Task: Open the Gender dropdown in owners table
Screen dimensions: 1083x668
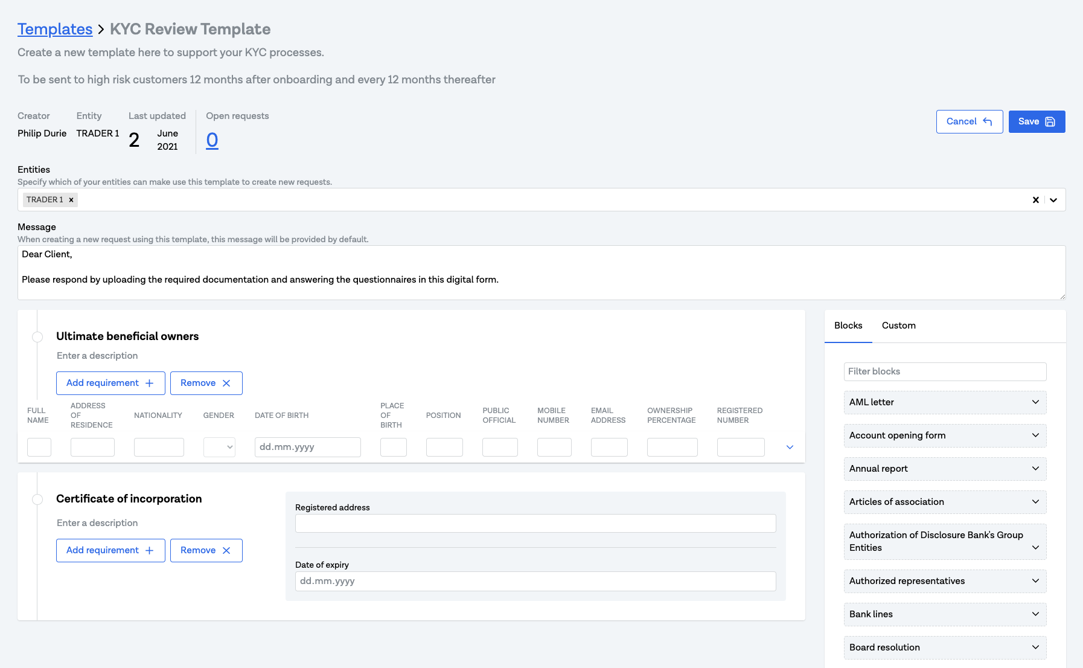Action: point(219,448)
